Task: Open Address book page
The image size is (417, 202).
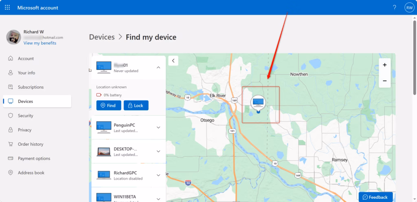Action: [37, 173]
